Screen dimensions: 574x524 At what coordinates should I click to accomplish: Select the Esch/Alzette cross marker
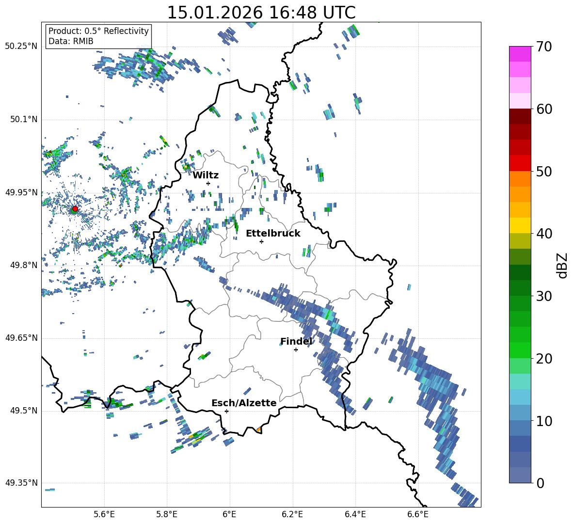[x=226, y=411]
